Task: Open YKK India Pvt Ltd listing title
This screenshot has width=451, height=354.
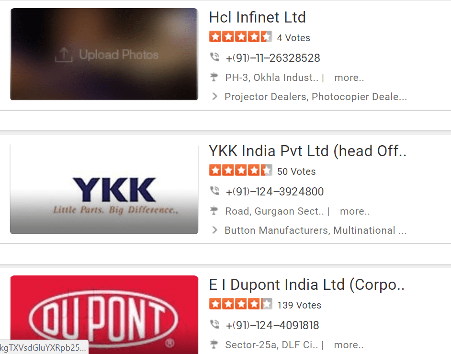Action: [x=307, y=151]
